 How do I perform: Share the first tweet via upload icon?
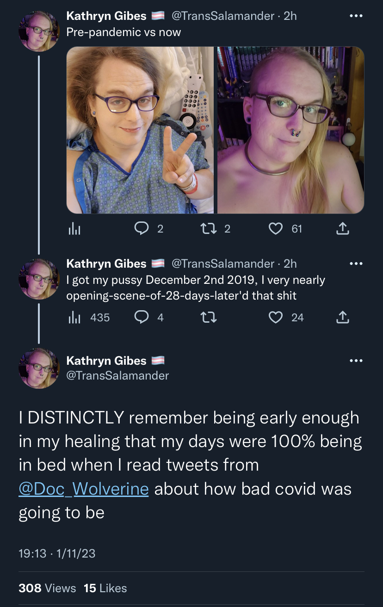click(342, 228)
